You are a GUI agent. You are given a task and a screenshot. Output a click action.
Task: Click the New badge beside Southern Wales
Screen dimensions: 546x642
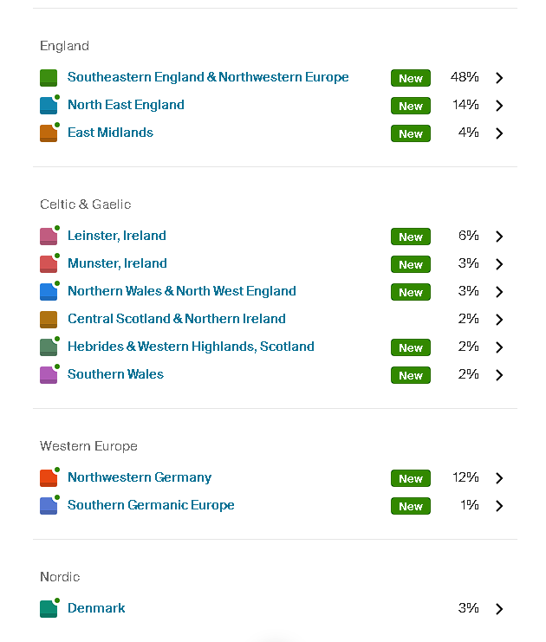(411, 375)
